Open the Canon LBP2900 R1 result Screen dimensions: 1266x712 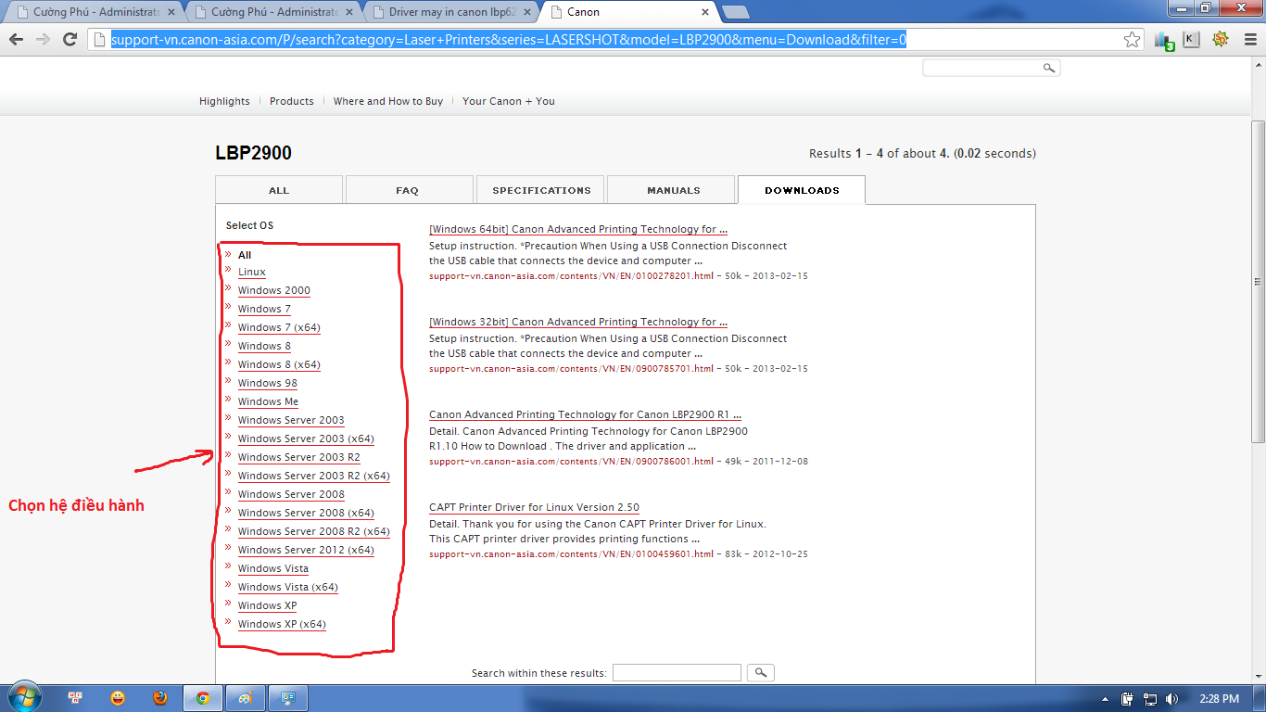(x=585, y=414)
